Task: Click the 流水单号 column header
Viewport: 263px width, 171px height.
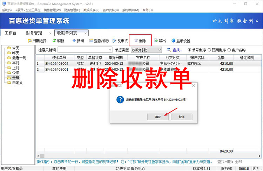Action: coord(59,58)
